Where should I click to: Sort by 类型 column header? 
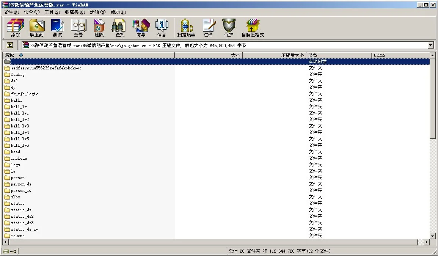pos(339,55)
